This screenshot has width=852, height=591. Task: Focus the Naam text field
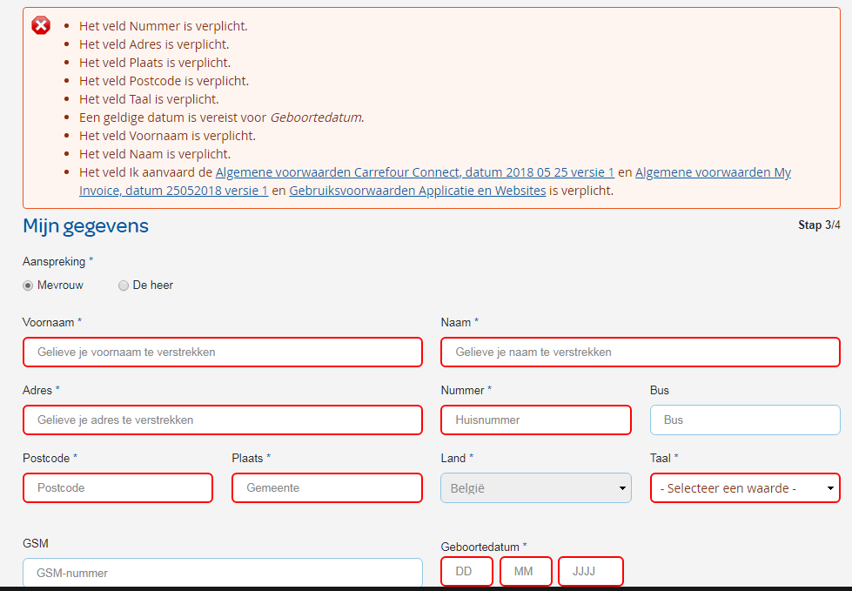[x=640, y=353]
